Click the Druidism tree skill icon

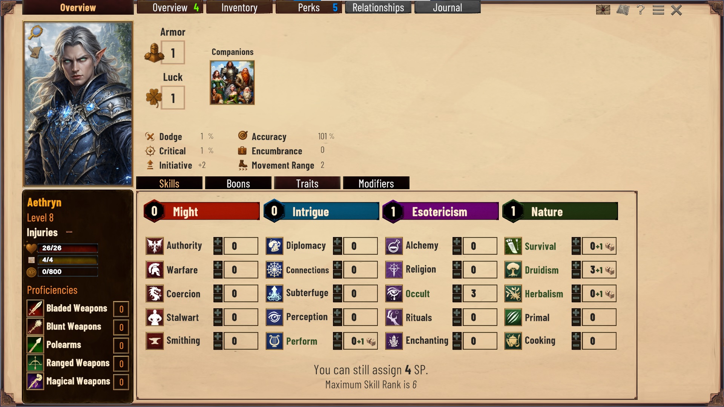[x=513, y=270]
